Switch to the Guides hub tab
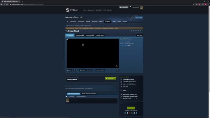 [x=119, y=22]
